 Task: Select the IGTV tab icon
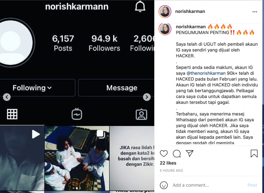pyautogui.click(x=77, y=114)
